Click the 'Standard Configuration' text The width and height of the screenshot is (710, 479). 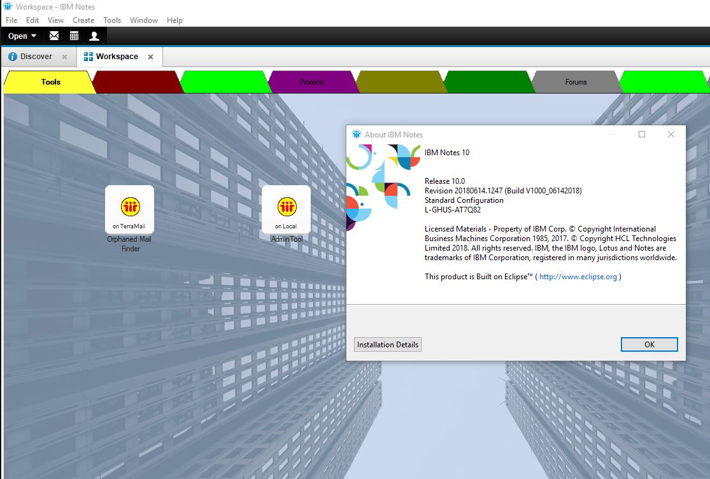[x=464, y=200]
